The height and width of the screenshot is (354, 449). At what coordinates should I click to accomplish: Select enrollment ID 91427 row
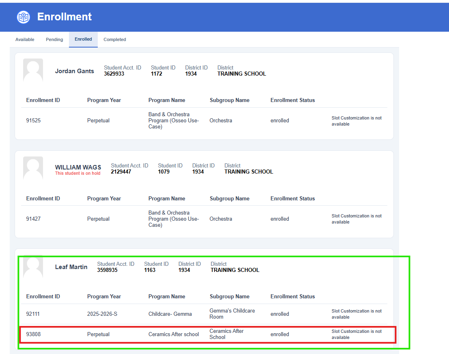33,219
